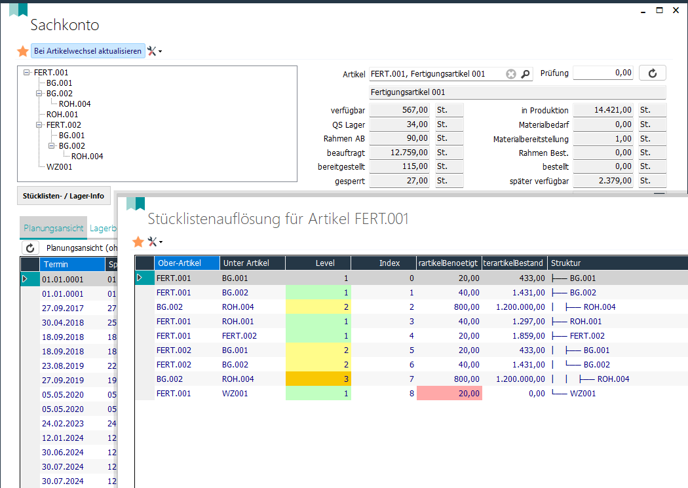Collapse the FERT.001 root tree node
Viewport: 688px width, 488px height.
click(x=27, y=73)
